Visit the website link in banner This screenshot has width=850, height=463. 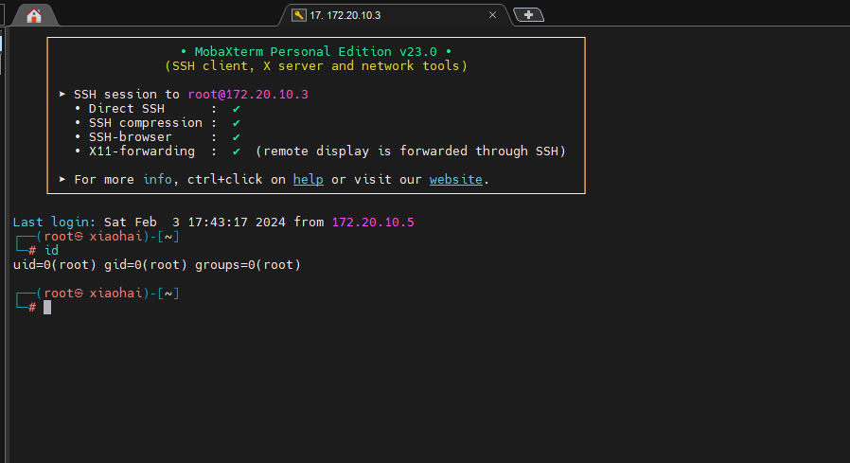point(456,180)
